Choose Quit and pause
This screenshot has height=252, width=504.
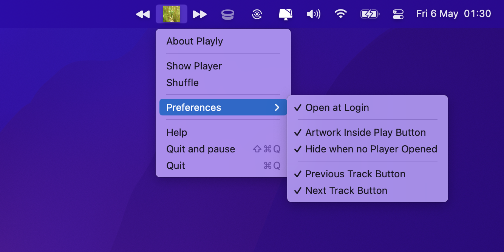click(x=223, y=149)
